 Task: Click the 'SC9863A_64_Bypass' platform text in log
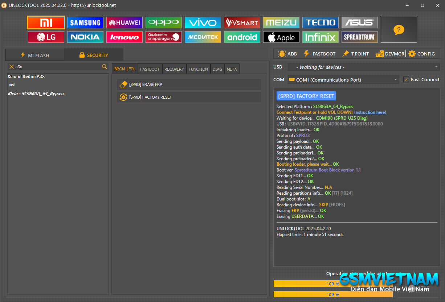click(333, 107)
